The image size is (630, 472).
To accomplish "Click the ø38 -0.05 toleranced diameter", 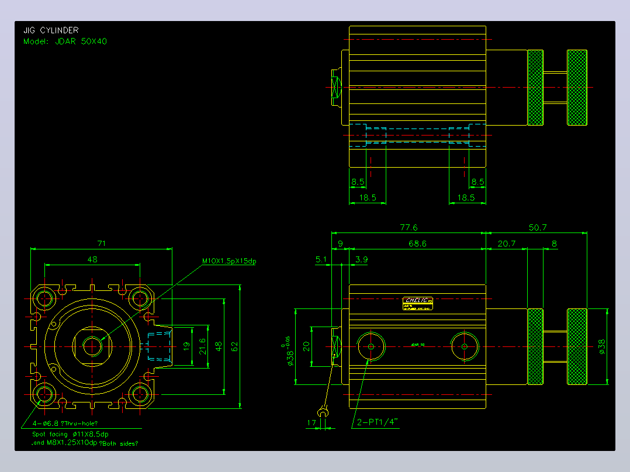I will click(x=288, y=351).
